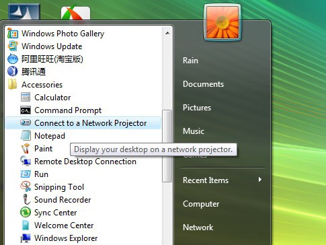326x245 pixels.
Task: Click the Windows Explorer icon
Action: [26, 238]
